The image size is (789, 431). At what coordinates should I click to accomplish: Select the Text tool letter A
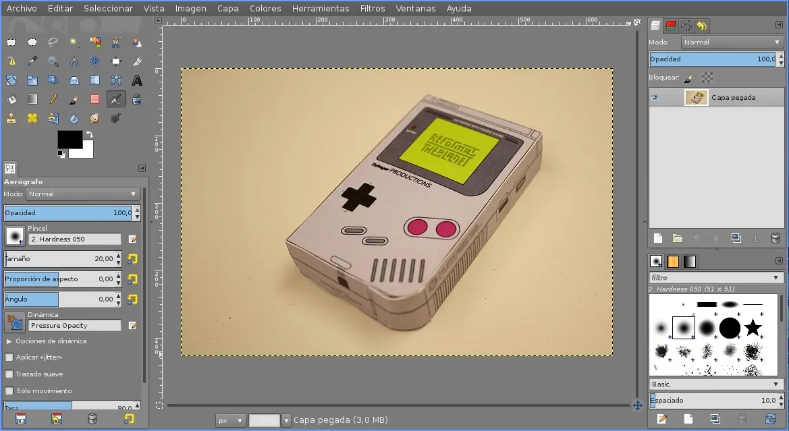[x=137, y=80]
